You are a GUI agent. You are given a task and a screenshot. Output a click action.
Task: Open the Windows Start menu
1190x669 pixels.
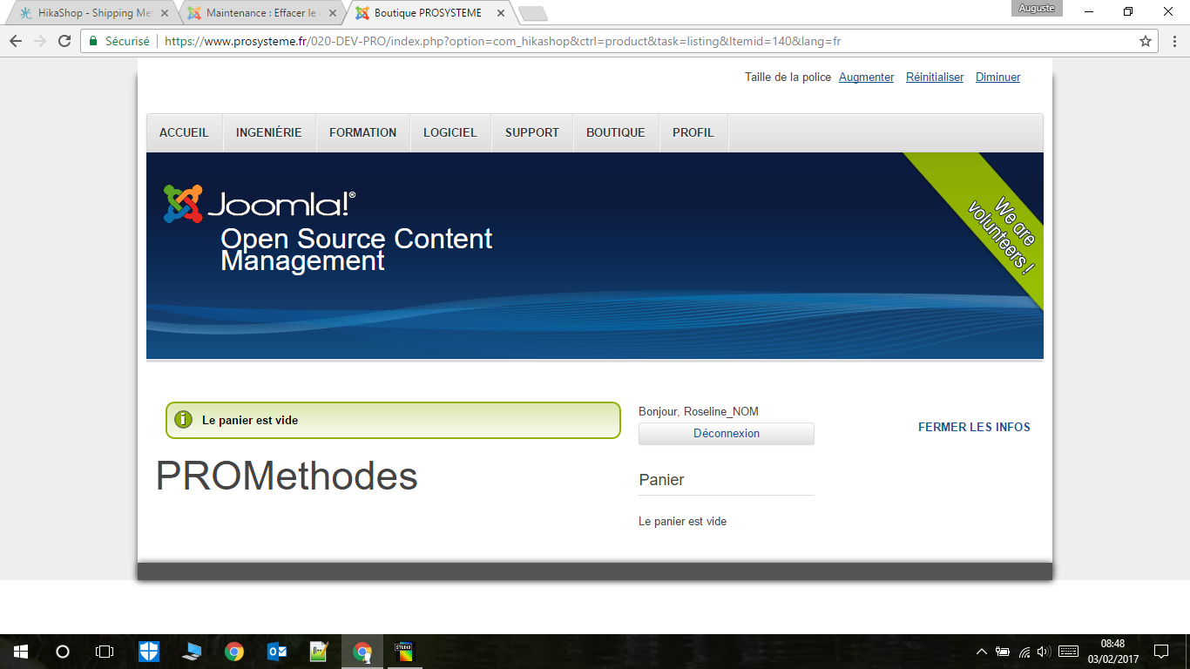[x=21, y=651]
